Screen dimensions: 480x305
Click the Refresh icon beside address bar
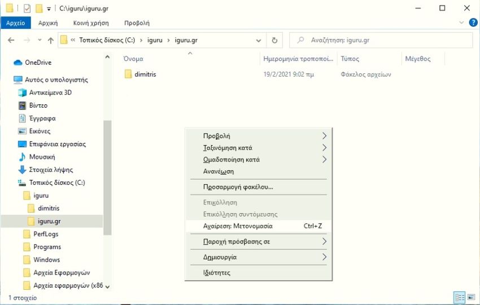(x=274, y=41)
